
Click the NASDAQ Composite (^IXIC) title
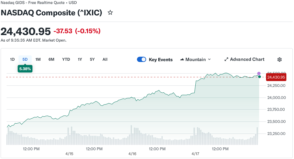(52, 13)
